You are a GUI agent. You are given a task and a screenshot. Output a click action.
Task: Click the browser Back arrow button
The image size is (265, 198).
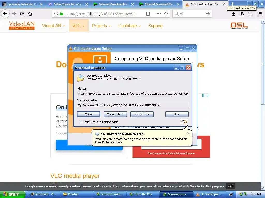(5, 14)
